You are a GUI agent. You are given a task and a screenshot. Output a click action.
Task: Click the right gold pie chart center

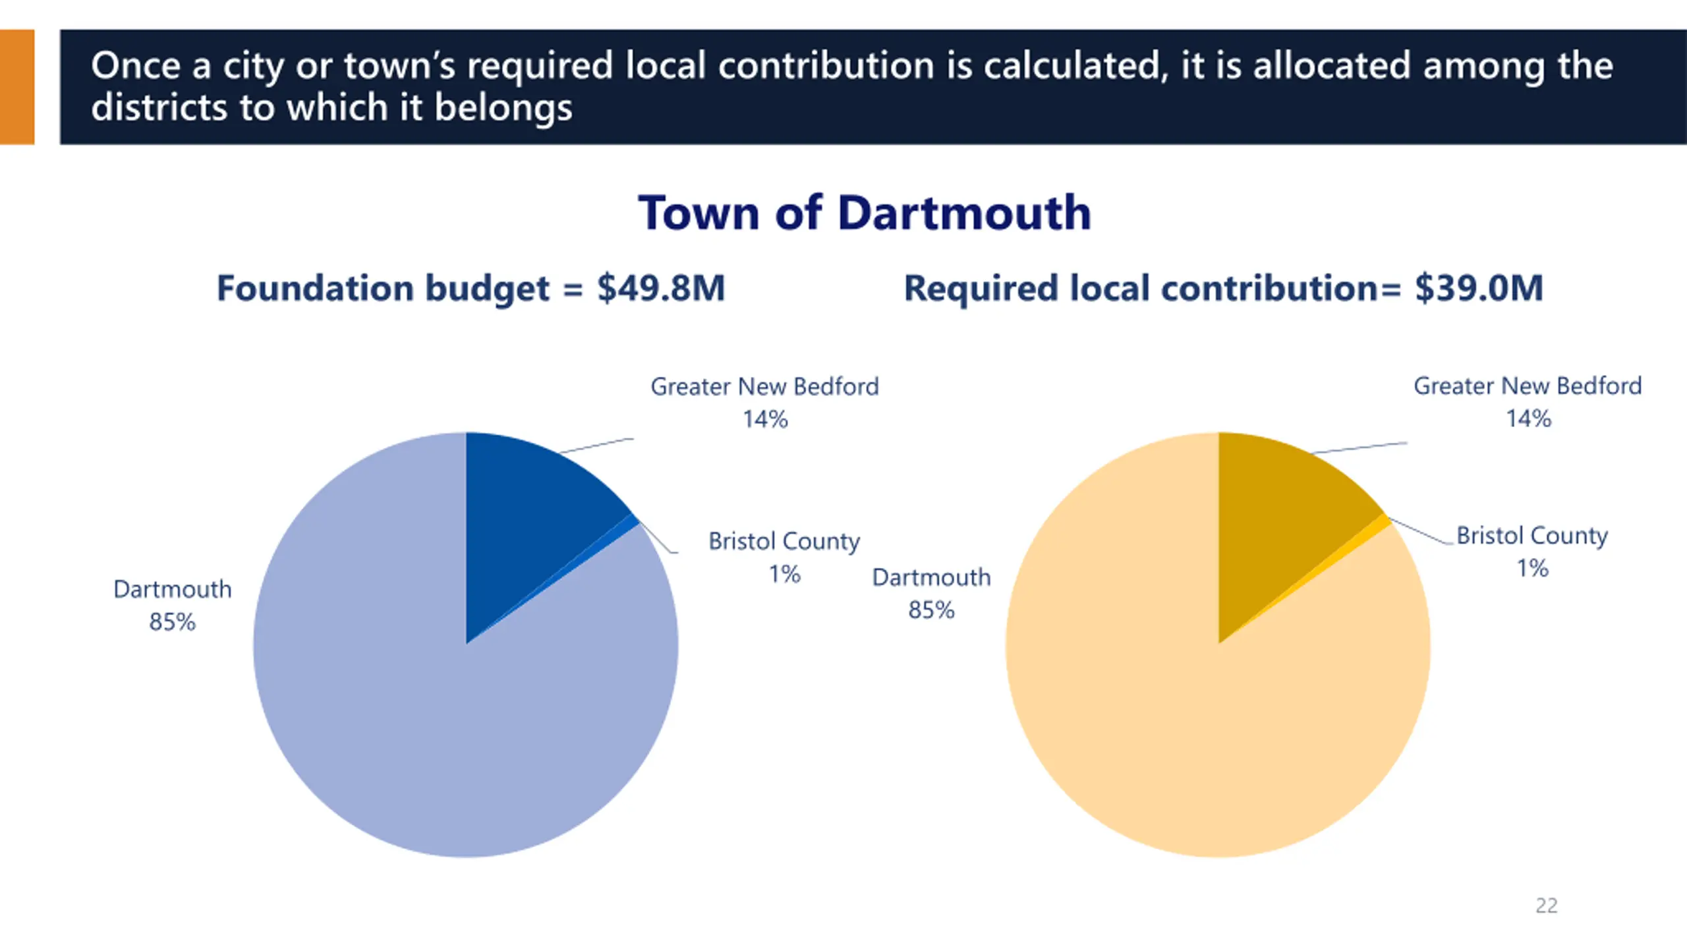point(1218,644)
